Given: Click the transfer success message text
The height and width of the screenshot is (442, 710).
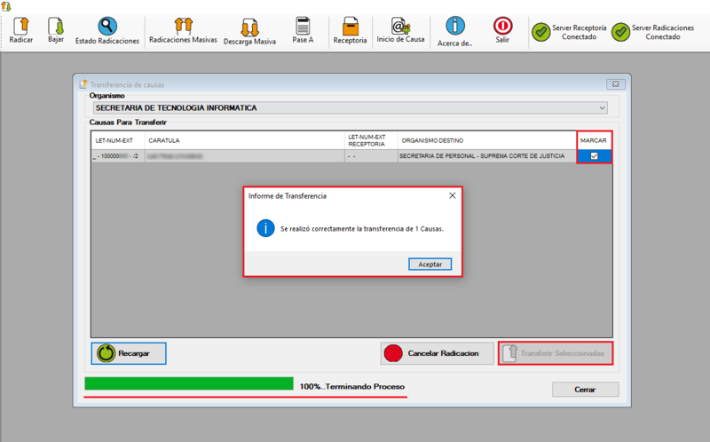Looking at the screenshot, I should pos(362,229).
